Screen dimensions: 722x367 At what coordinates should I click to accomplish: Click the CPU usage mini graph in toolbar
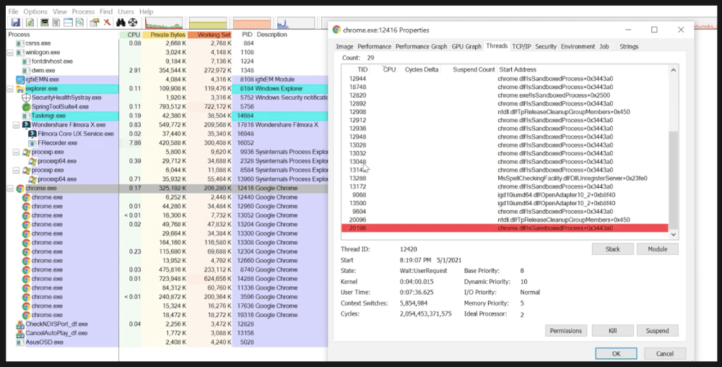pyautogui.click(x=164, y=22)
